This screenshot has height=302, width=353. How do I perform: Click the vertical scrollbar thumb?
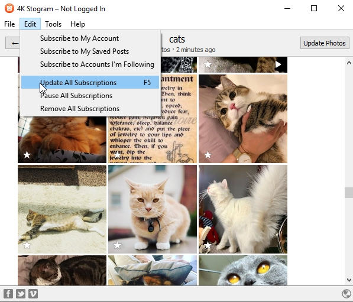(x=349, y=193)
